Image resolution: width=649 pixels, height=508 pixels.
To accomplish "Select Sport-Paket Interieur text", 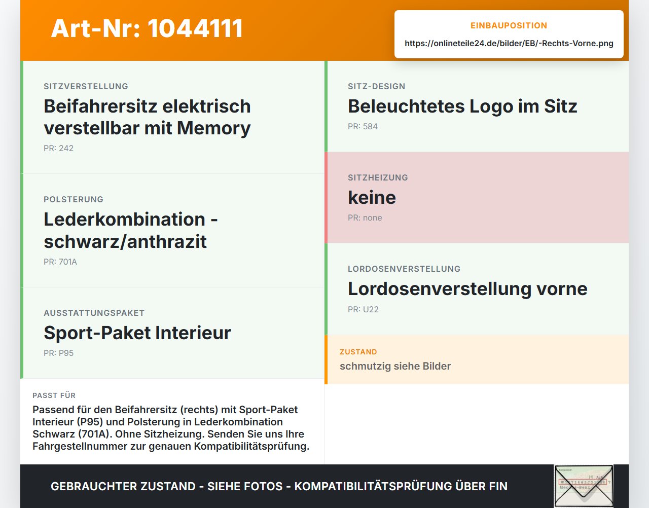I will point(137,333).
